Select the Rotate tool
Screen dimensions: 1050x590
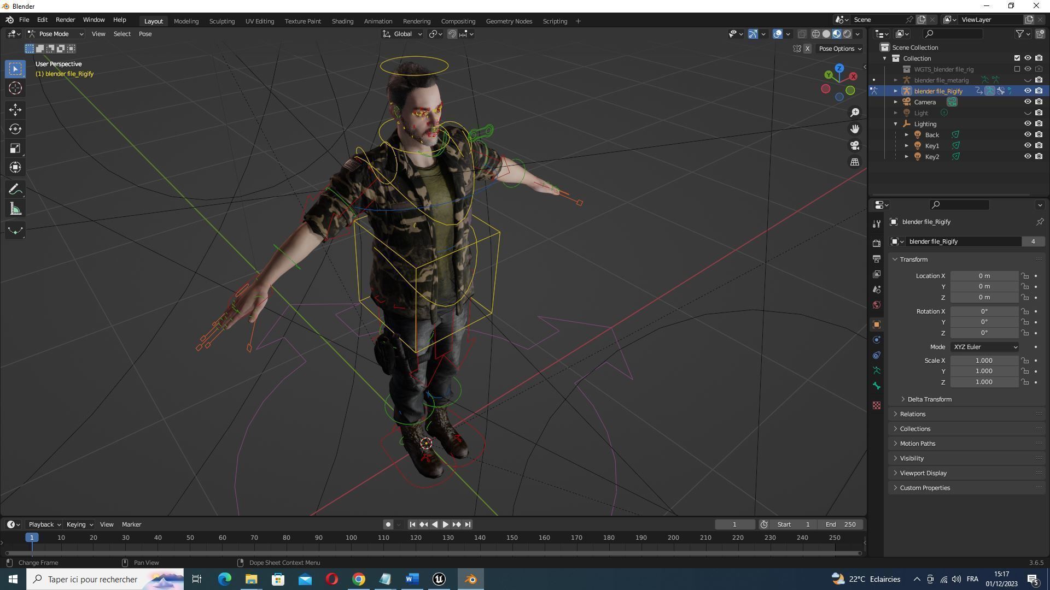pyautogui.click(x=15, y=129)
